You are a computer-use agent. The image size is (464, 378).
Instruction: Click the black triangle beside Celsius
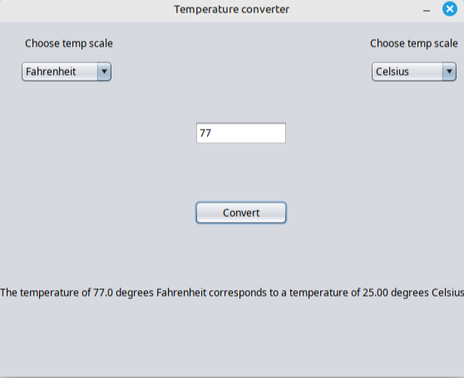click(449, 71)
